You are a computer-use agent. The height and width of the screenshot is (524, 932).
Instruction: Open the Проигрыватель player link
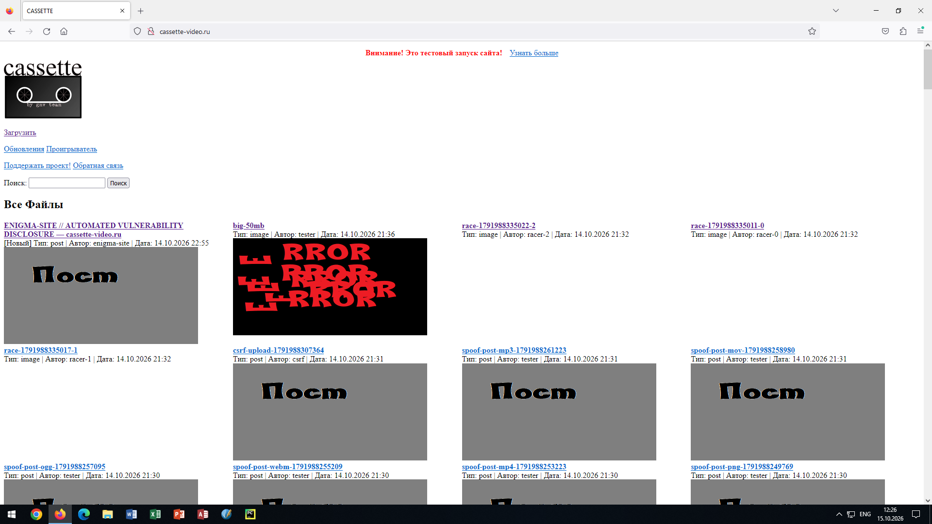(x=71, y=149)
